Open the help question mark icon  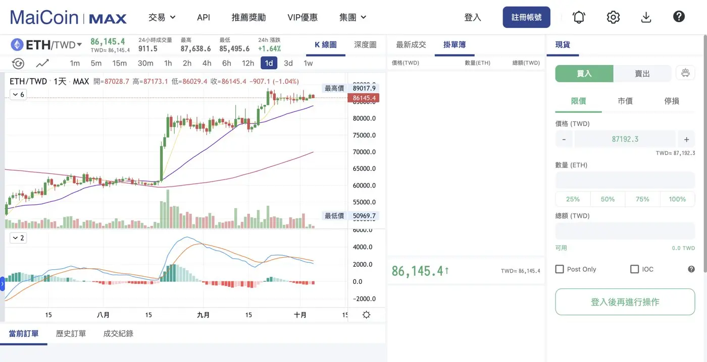679,17
